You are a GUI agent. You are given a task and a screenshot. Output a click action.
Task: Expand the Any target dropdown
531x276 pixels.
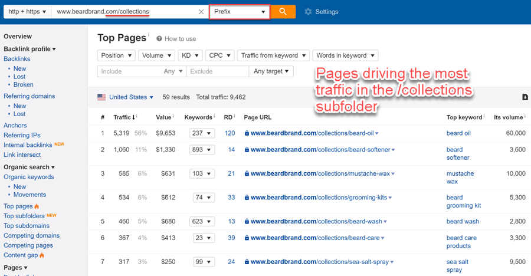point(271,71)
